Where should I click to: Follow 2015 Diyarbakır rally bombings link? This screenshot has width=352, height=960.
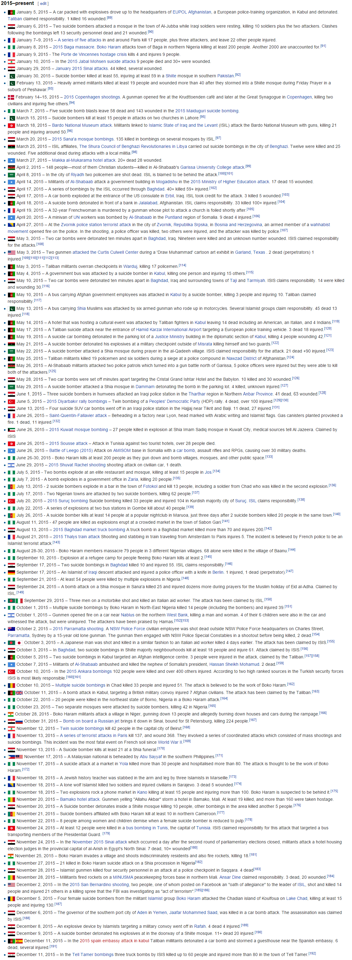click(77, 402)
